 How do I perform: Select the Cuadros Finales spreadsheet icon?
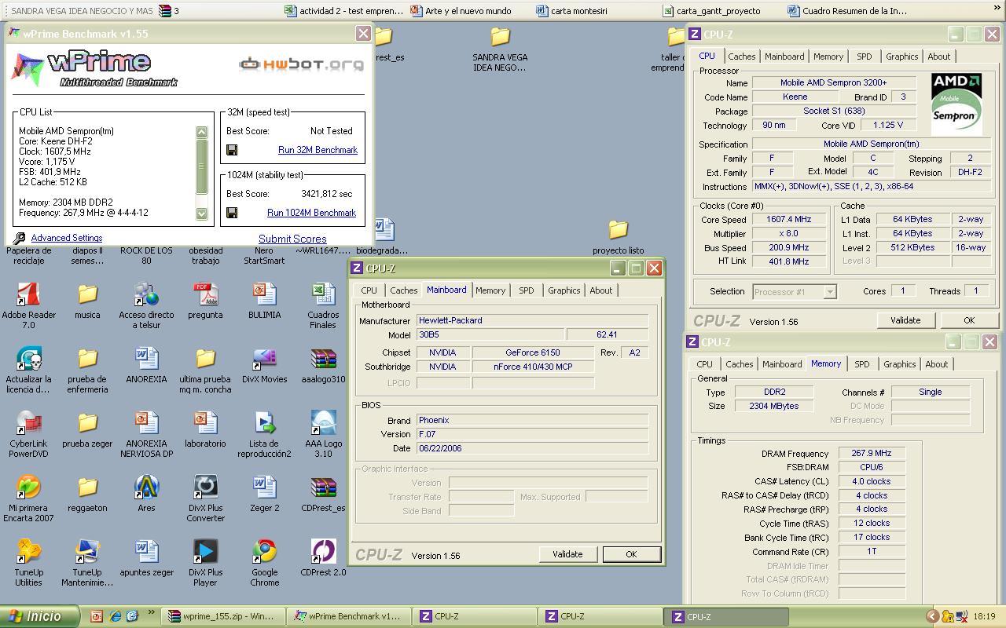coord(323,294)
